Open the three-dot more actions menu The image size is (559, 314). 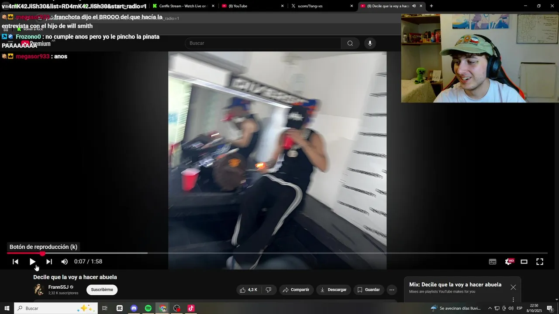click(392, 290)
